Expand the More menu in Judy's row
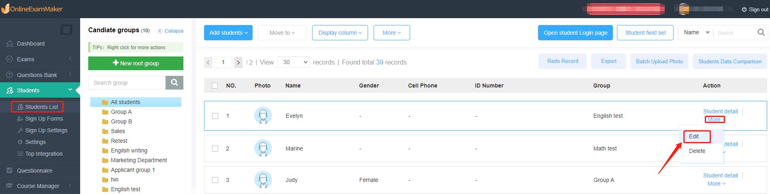Viewport: 770px width, 194px height. 716,184
